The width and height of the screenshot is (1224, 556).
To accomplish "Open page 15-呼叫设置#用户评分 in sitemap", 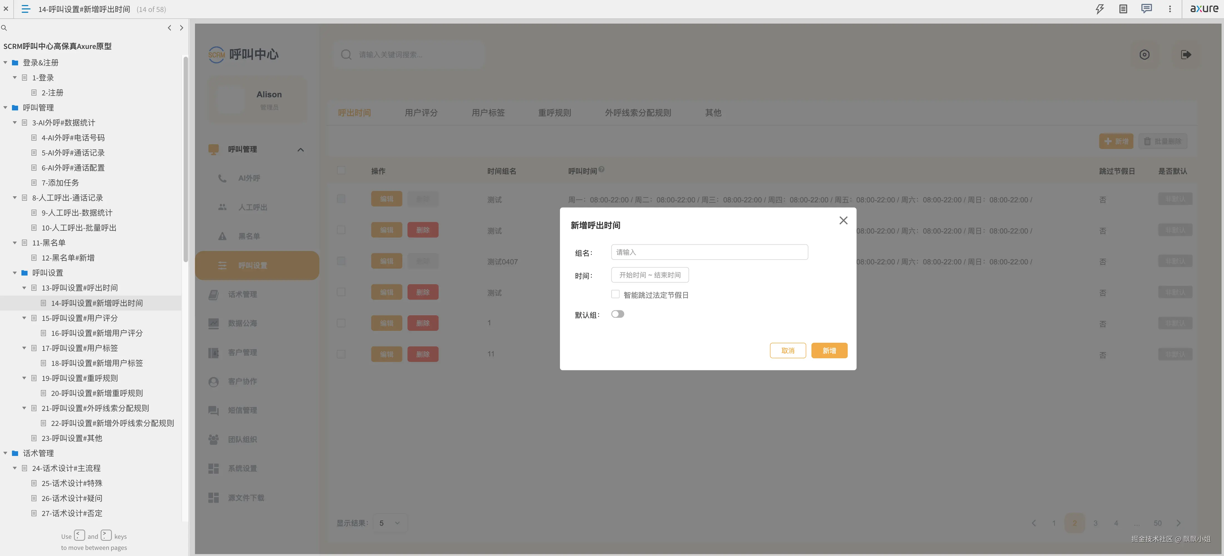I will tap(79, 318).
